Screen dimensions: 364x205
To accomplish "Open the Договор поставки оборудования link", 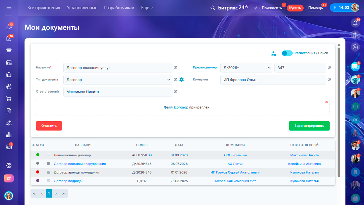I will tap(80, 164).
